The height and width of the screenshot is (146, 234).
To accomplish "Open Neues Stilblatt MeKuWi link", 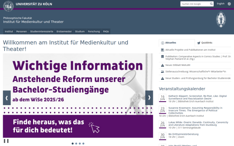I will coord(178,65).
